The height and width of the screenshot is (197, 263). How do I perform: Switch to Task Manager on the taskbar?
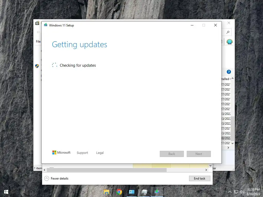tap(144, 192)
